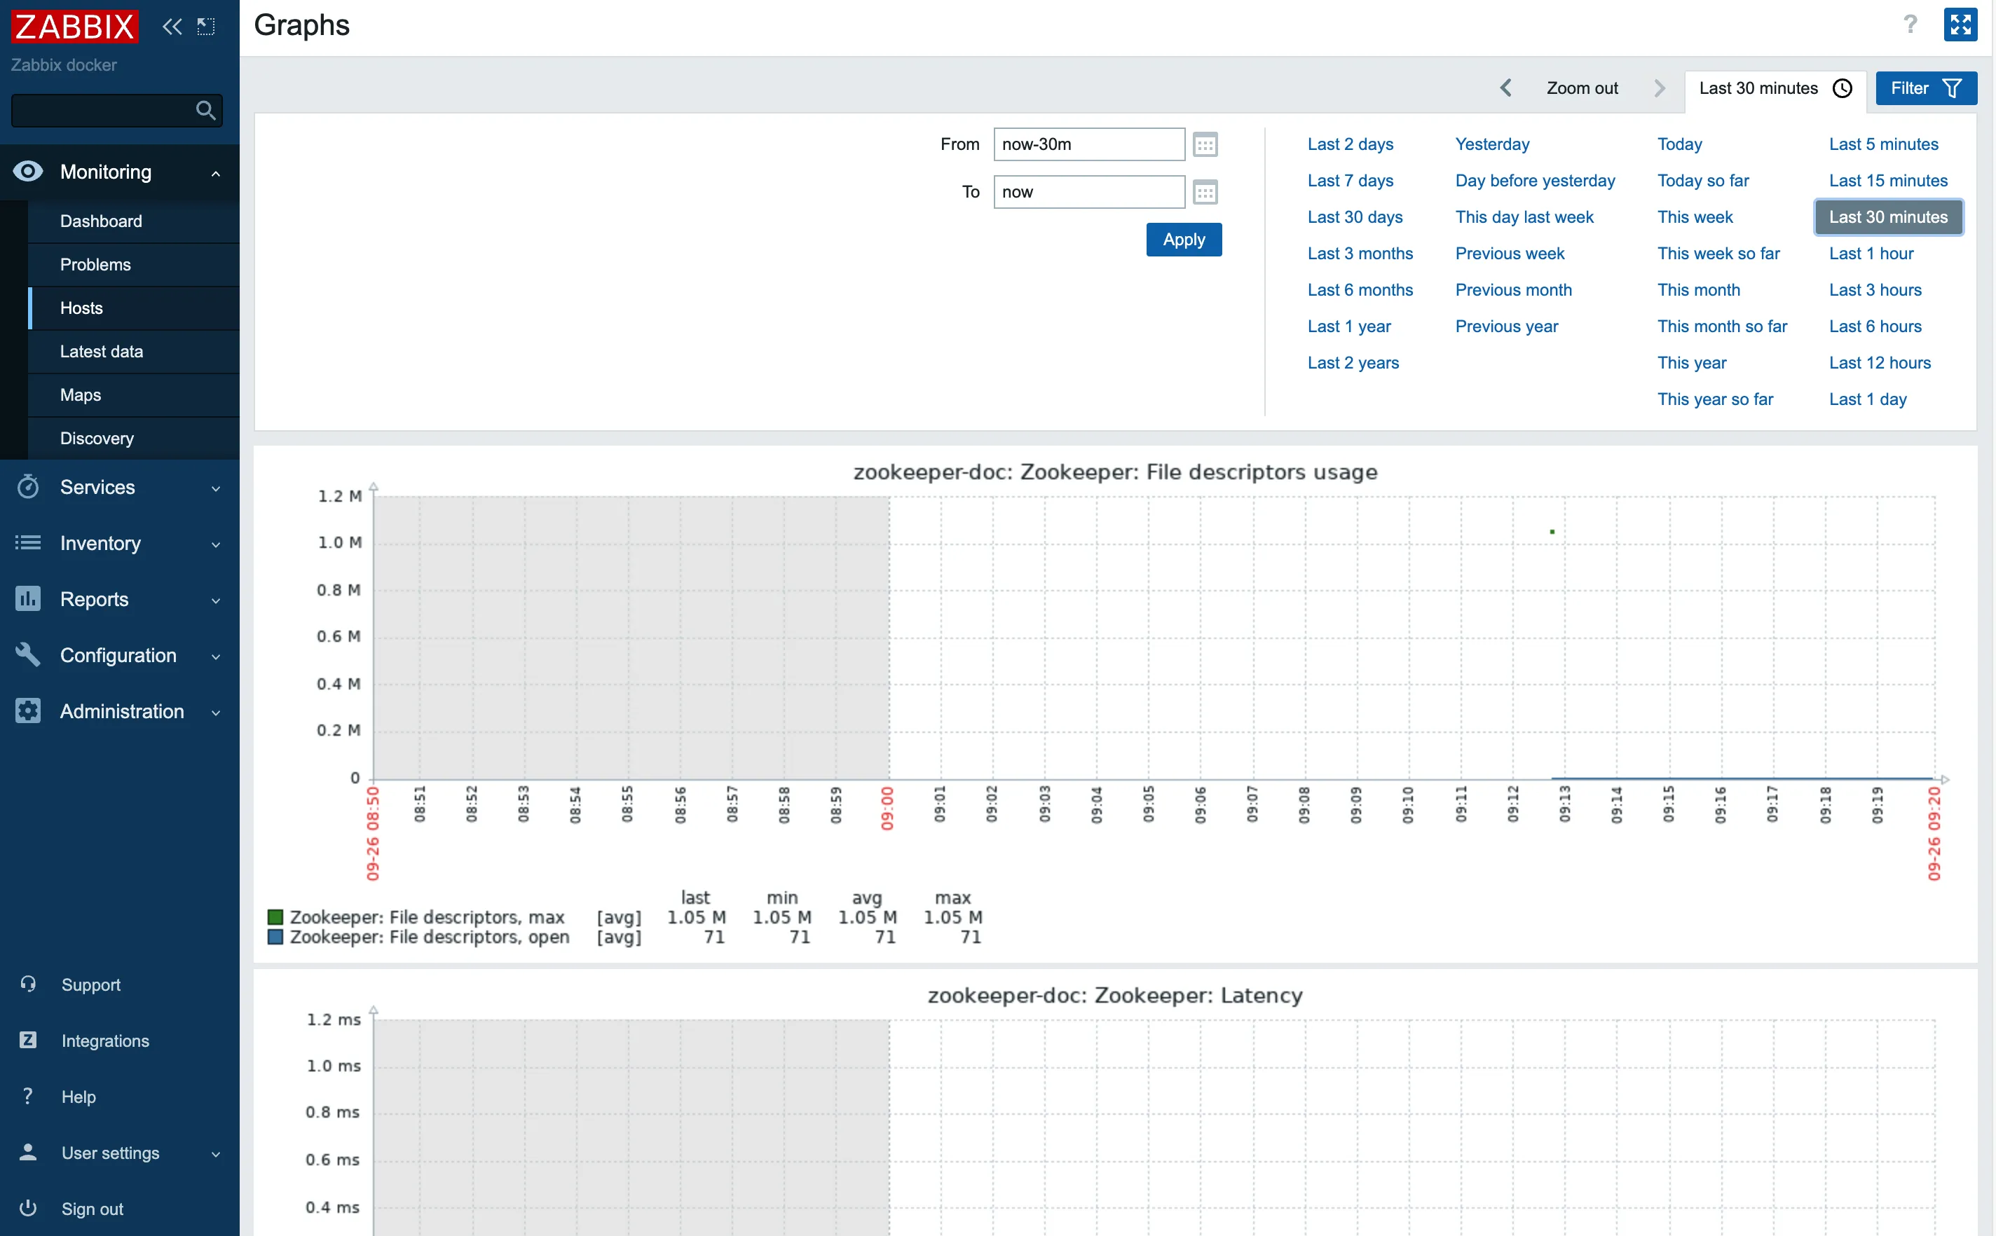Toggle the Filter button
Image resolution: width=1996 pixels, height=1236 pixels.
point(1925,88)
